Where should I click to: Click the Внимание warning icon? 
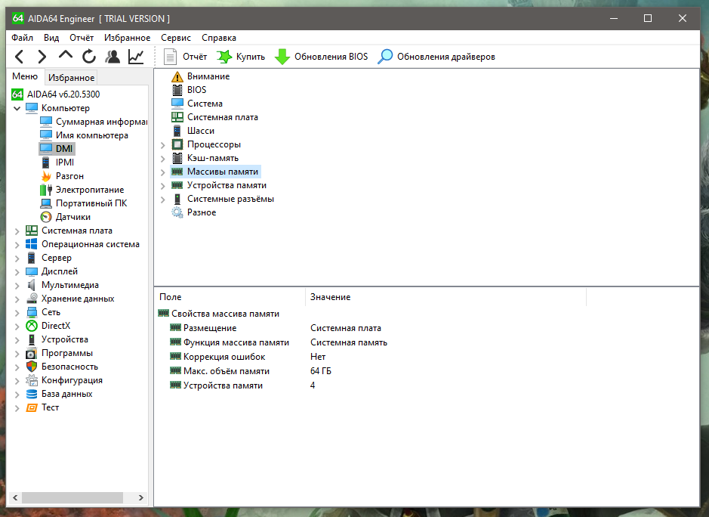177,76
